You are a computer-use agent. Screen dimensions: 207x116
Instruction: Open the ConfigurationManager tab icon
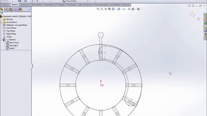pyautogui.click(x=11, y=10)
